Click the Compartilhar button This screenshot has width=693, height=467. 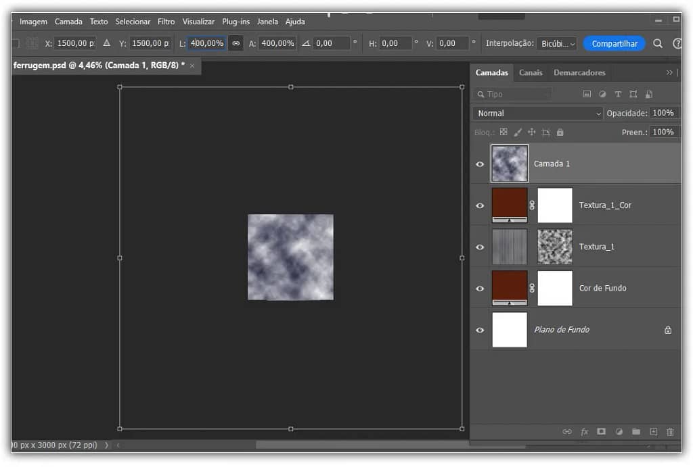click(614, 44)
